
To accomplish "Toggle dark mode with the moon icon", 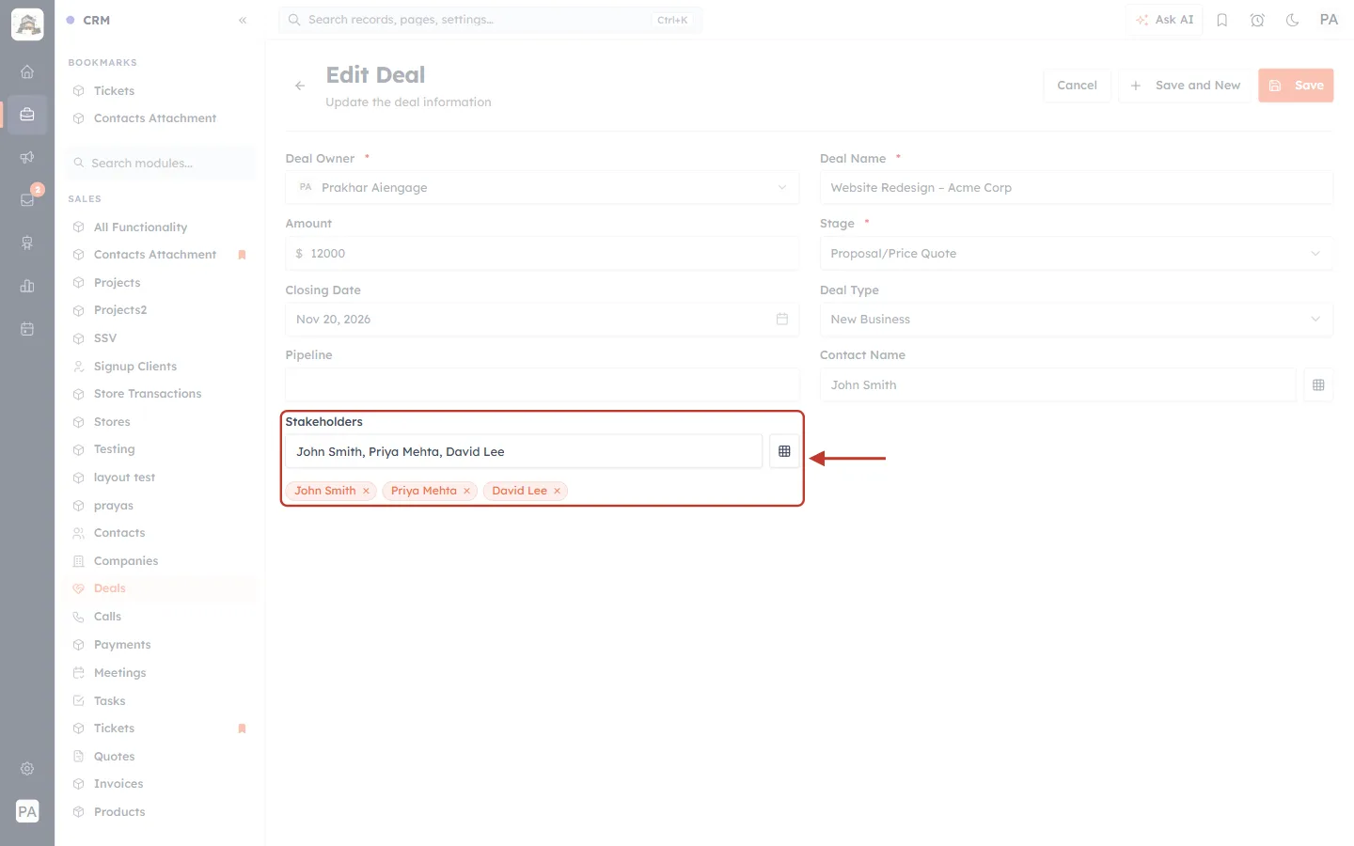I will [x=1293, y=20].
